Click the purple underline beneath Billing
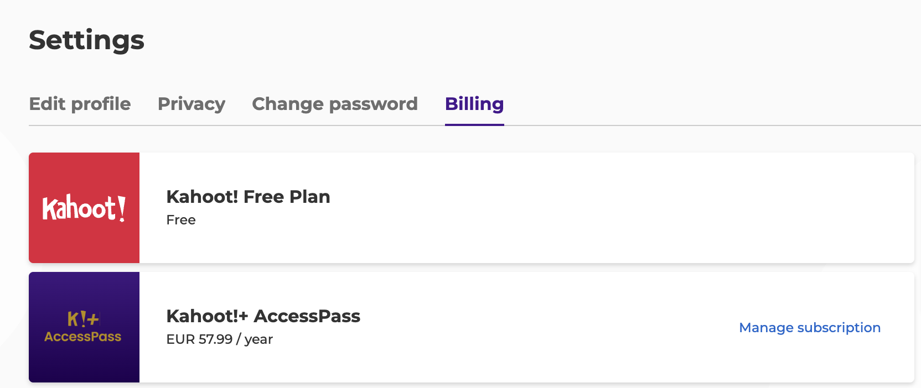The width and height of the screenshot is (921, 388). [474, 124]
